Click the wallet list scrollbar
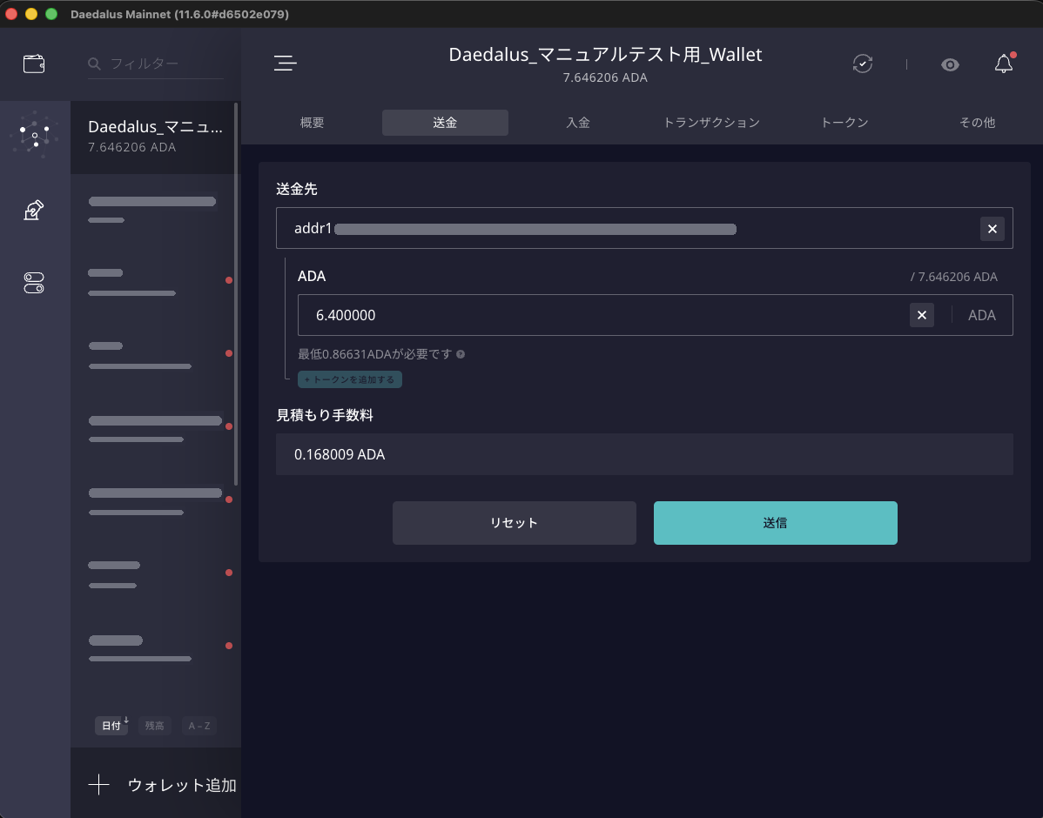This screenshot has height=818, width=1043. (x=236, y=294)
